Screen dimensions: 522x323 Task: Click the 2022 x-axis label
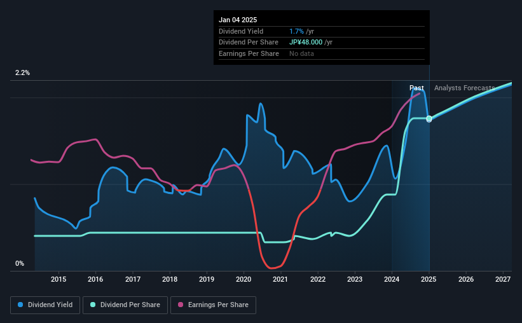(x=318, y=279)
